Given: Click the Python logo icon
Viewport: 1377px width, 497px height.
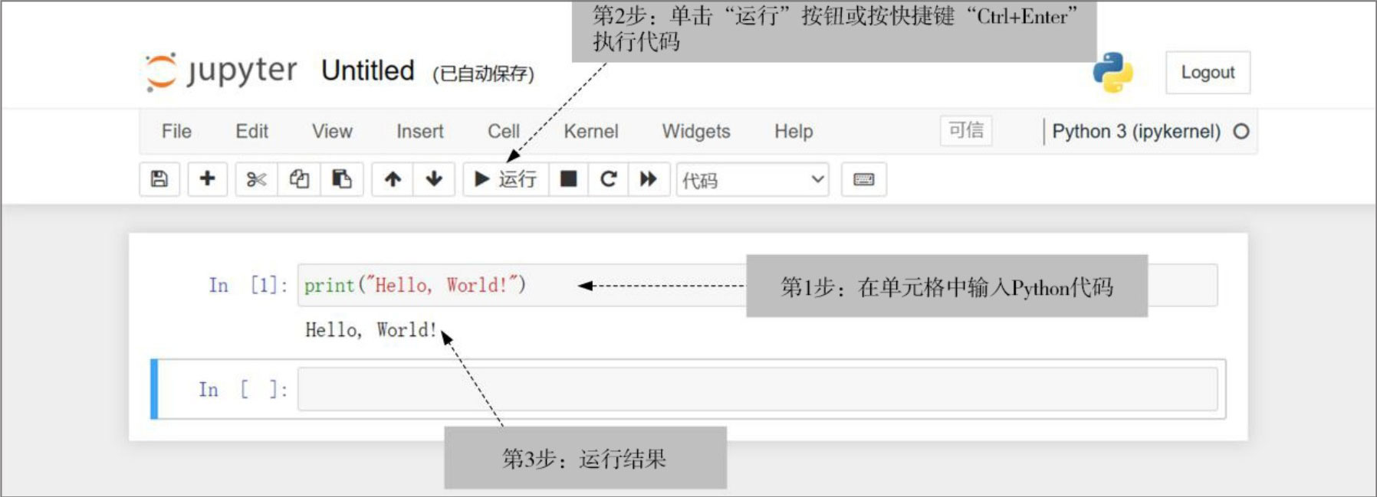Looking at the screenshot, I should [x=1112, y=72].
